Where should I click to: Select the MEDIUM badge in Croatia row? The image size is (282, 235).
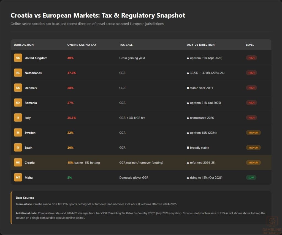(x=253, y=163)
